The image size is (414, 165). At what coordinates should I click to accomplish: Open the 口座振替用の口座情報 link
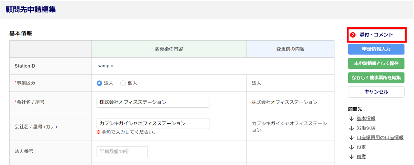(380, 138)
